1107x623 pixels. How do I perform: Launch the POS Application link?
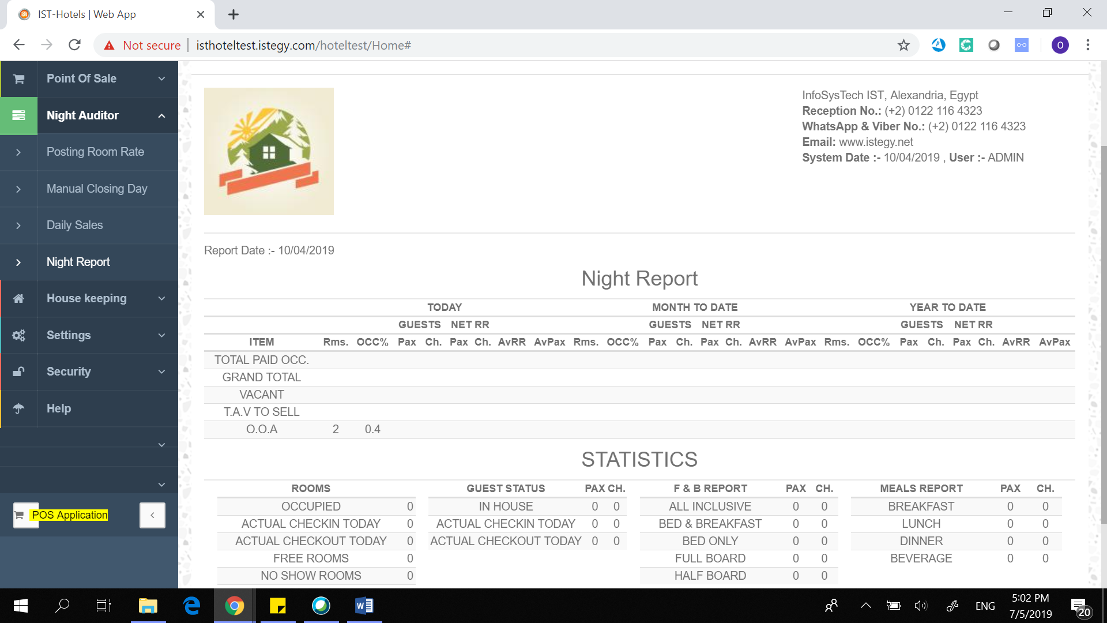[69, 515]
